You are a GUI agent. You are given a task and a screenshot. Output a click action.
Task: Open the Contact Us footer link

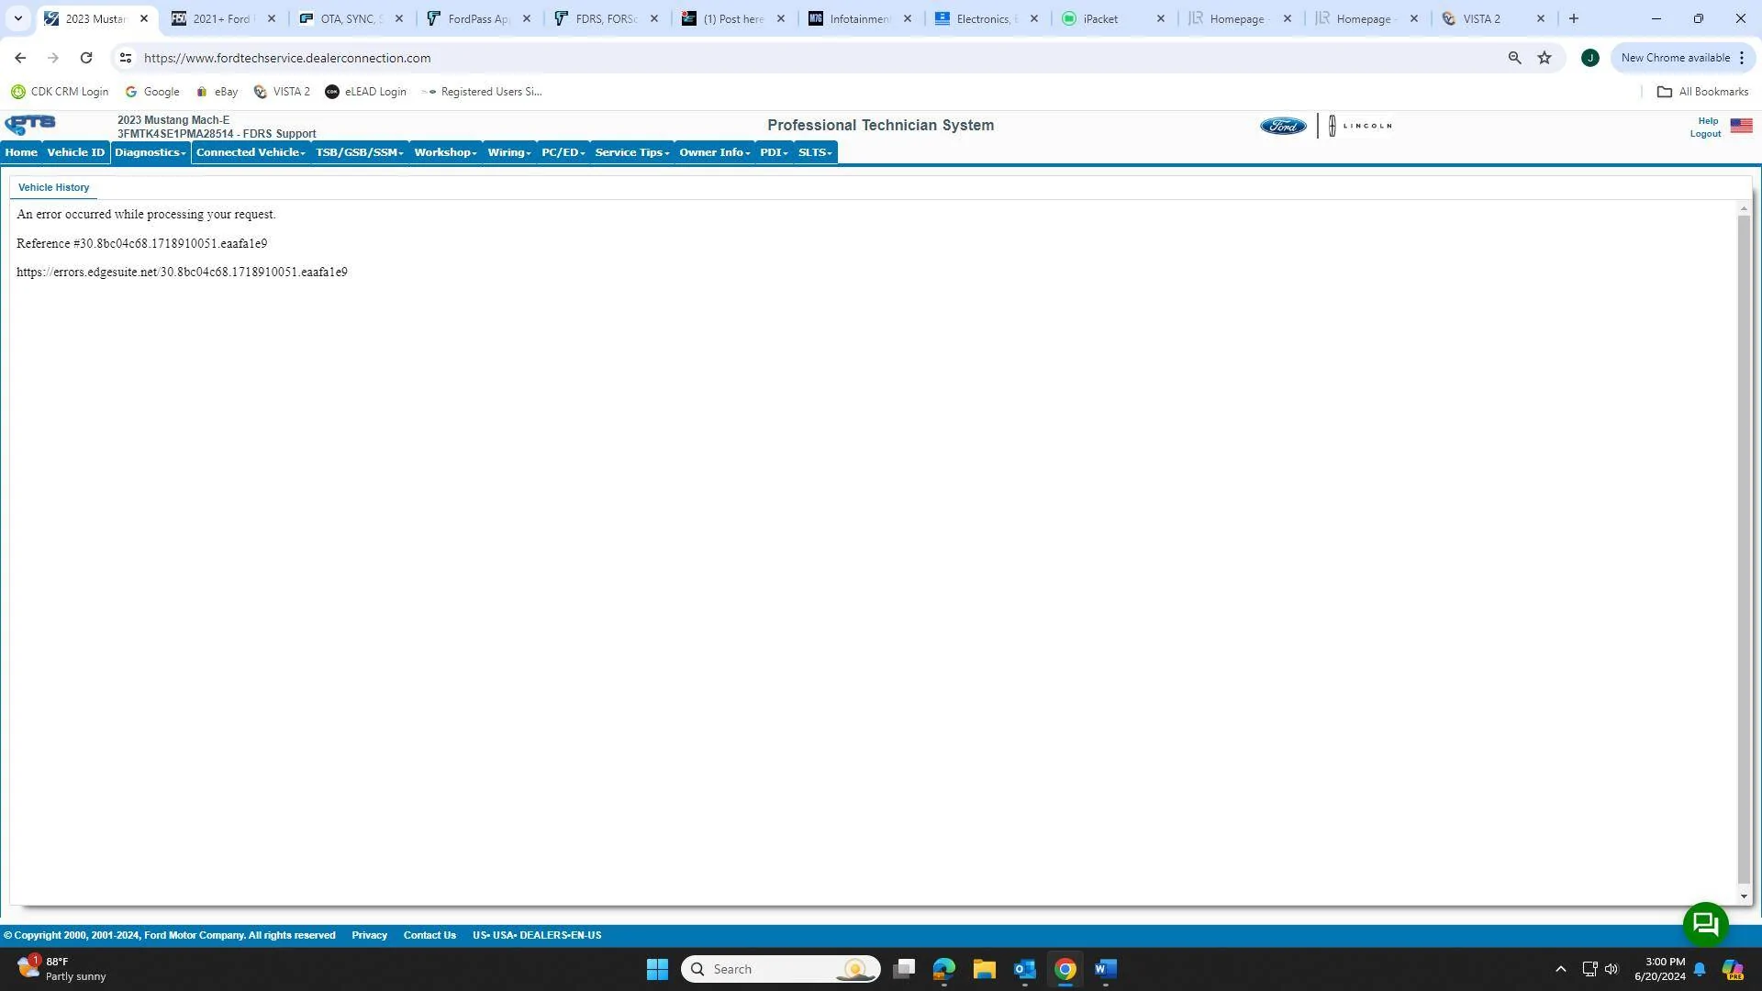click(x=429, y=935)
